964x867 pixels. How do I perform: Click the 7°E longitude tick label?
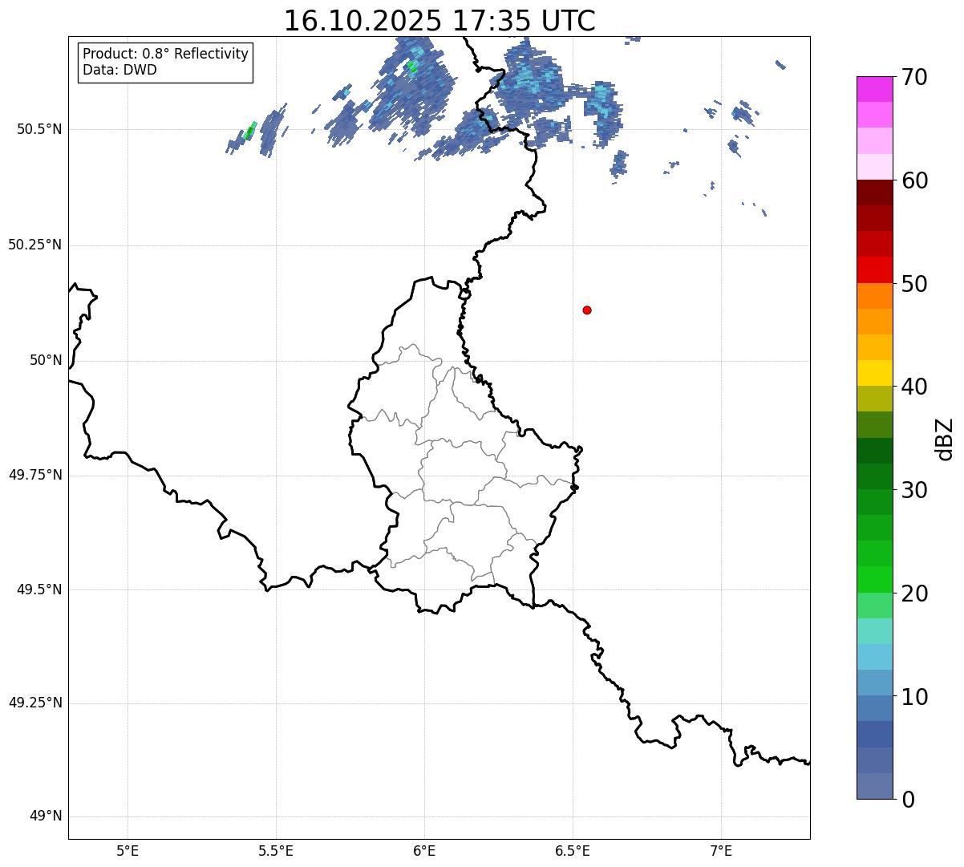coord(721,851)
